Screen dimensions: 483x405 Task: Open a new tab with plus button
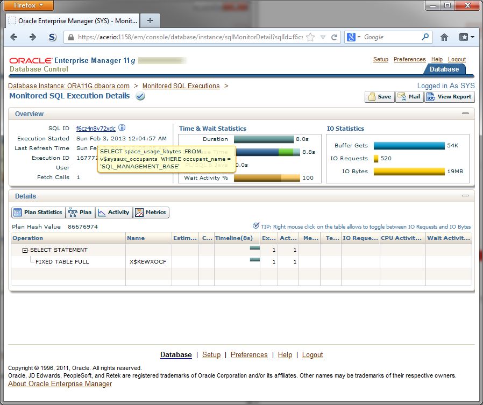tap(150, 20)
